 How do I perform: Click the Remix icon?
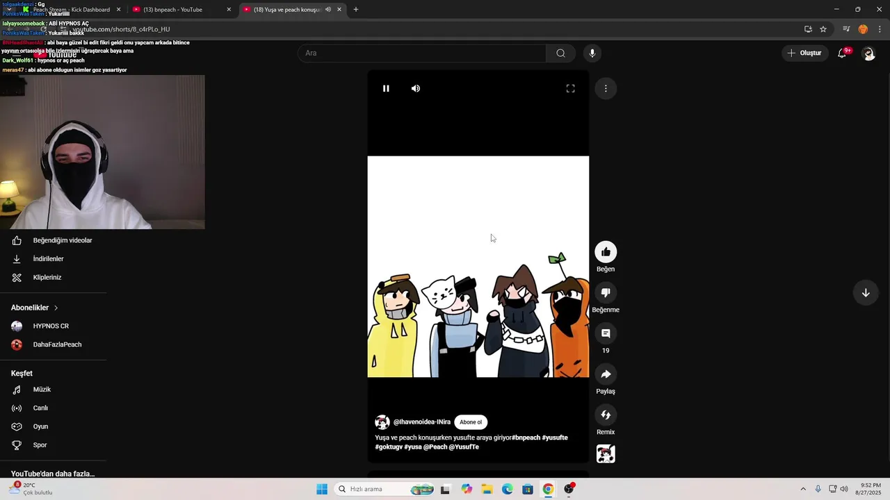point(606,415)
